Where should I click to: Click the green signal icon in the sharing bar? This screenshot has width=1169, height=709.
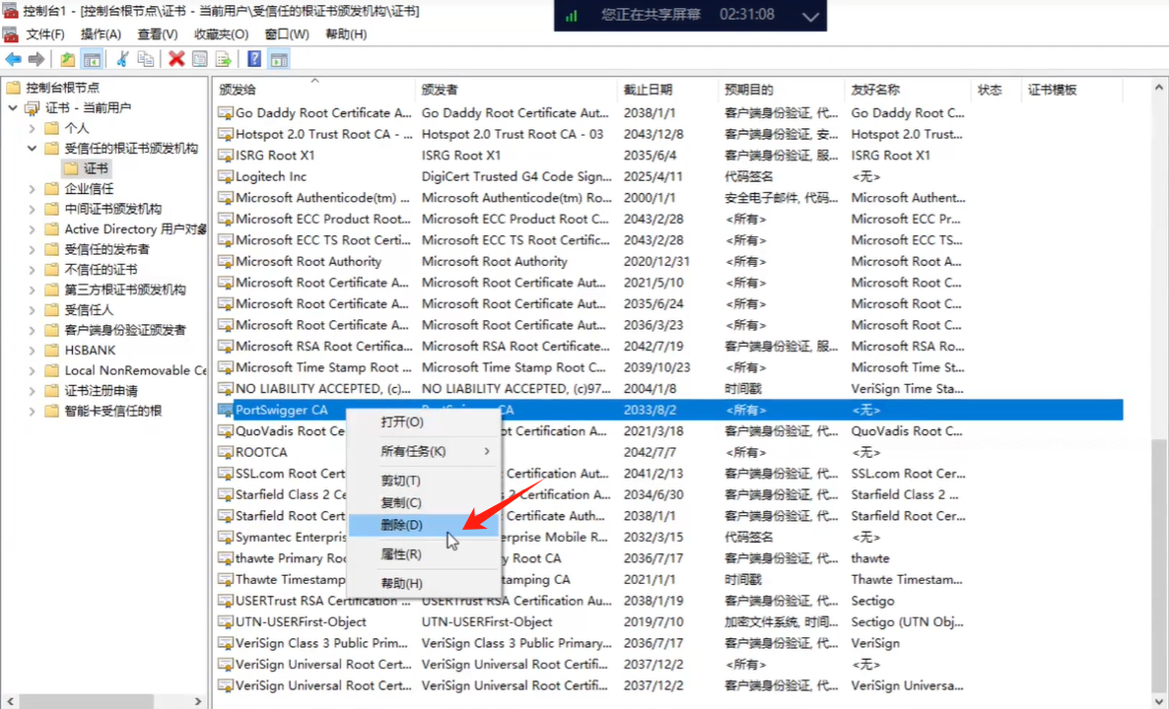tap(571, 16)
